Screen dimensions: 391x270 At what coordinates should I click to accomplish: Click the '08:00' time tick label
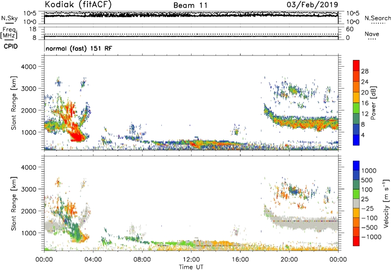142,260
